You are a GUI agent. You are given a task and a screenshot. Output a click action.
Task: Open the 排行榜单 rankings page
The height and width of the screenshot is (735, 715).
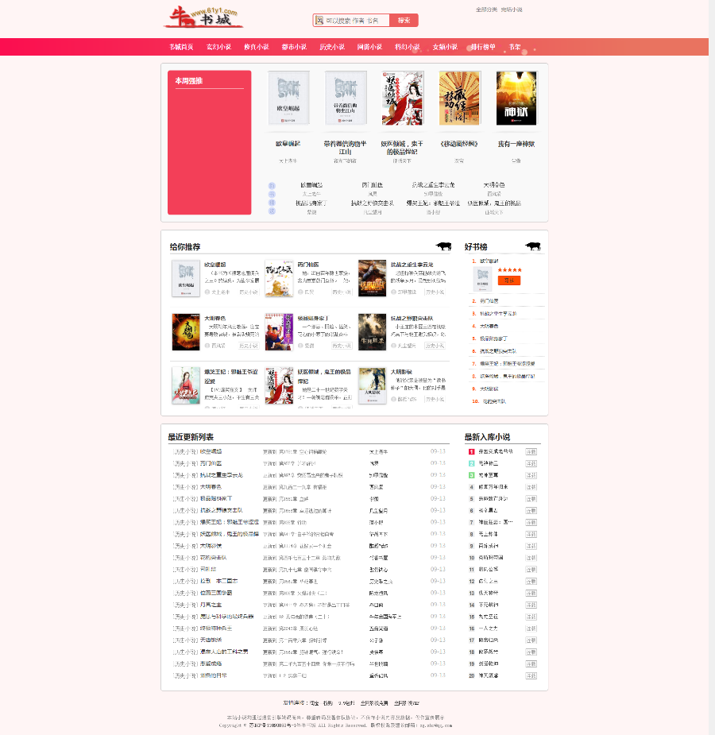(483, 47)
